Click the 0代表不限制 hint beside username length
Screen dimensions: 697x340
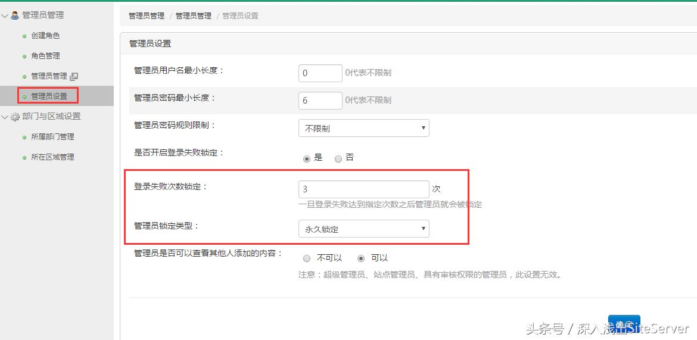coord(369,73)
